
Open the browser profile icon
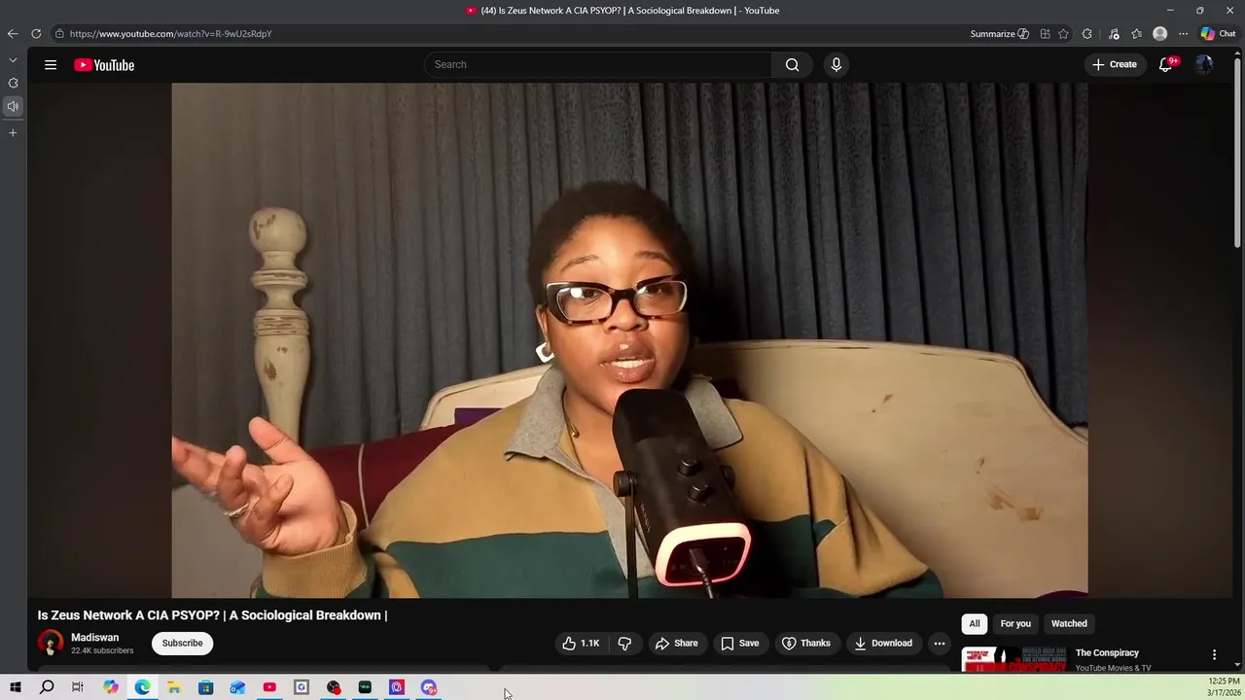1159,34
